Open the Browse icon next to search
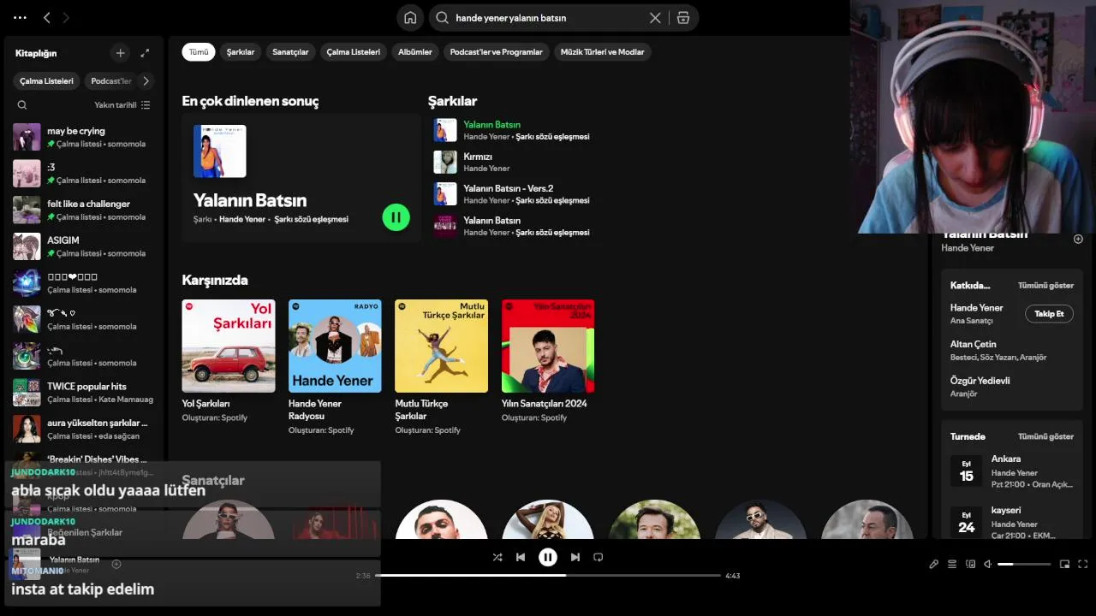Image resolution: width=1096 pixels, height=616 pixels. point(683,17)
